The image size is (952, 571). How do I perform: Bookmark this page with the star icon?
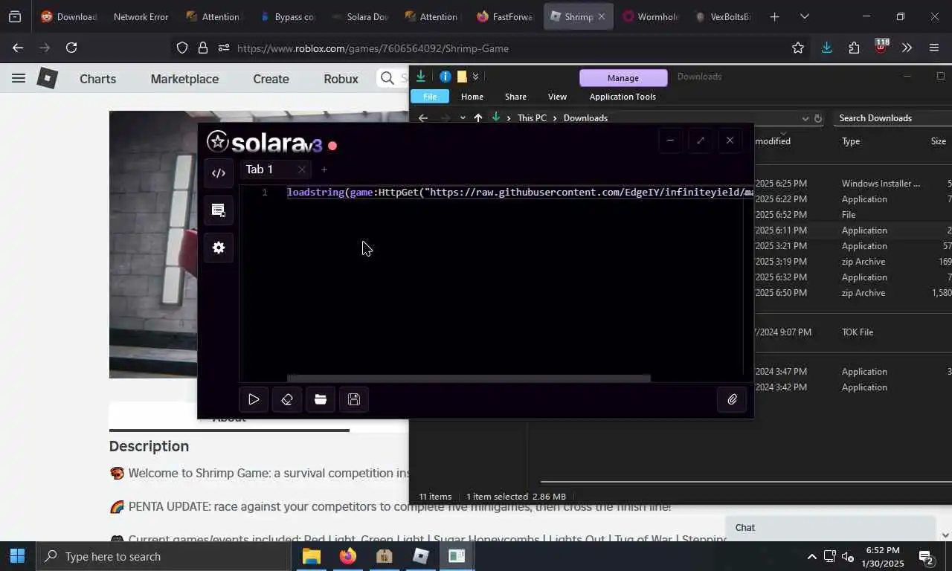tap(798, 48)
